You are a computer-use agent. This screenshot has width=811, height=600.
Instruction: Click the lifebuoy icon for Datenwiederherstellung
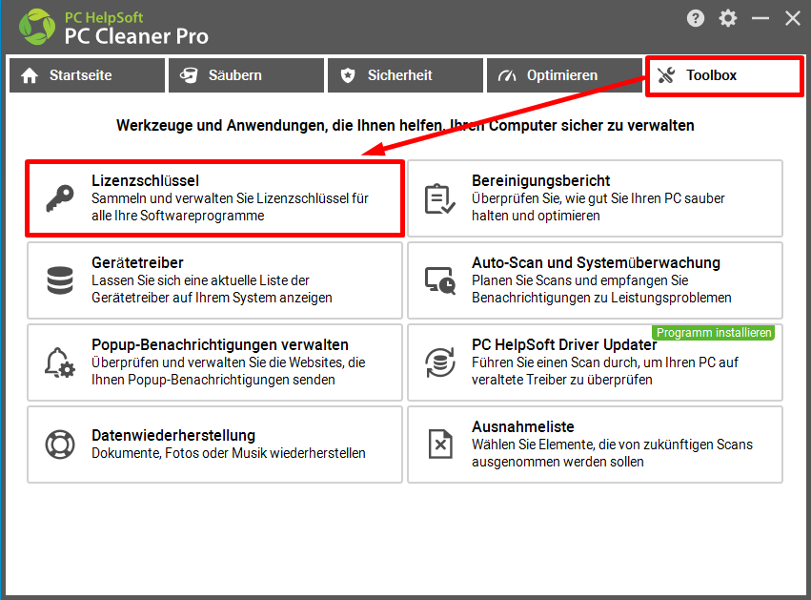pyautogui.click(x=60, y=445)
